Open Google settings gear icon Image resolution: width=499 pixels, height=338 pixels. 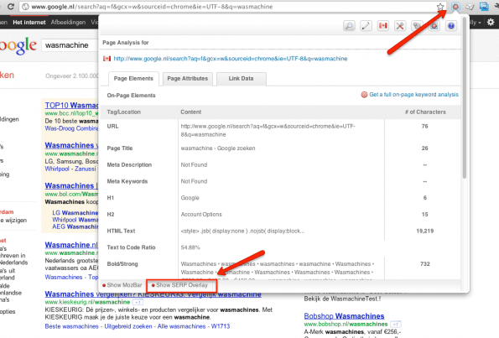point(491,22)
